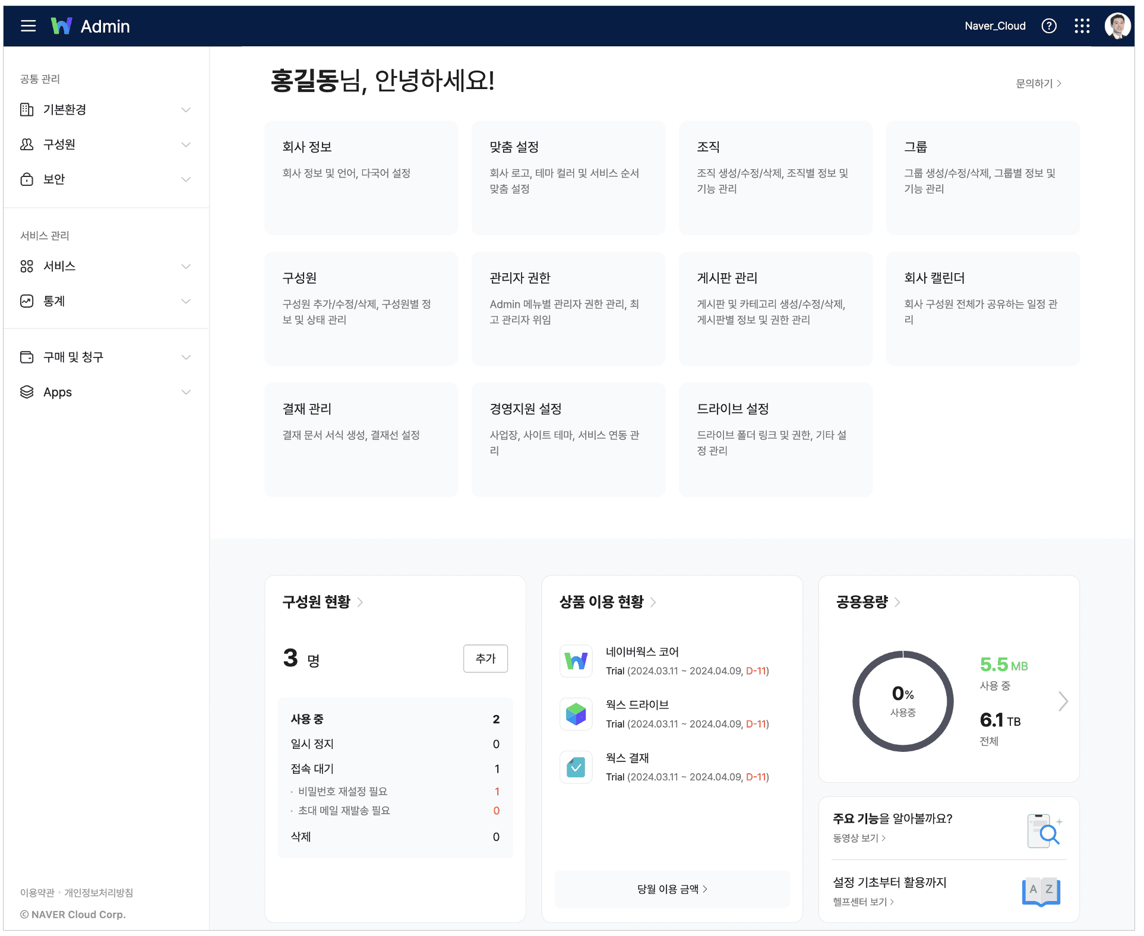This screenshot has height=936, width=1144.
Task: Click the 보안 lock icon in sidebar
Action: coord(27,179)
